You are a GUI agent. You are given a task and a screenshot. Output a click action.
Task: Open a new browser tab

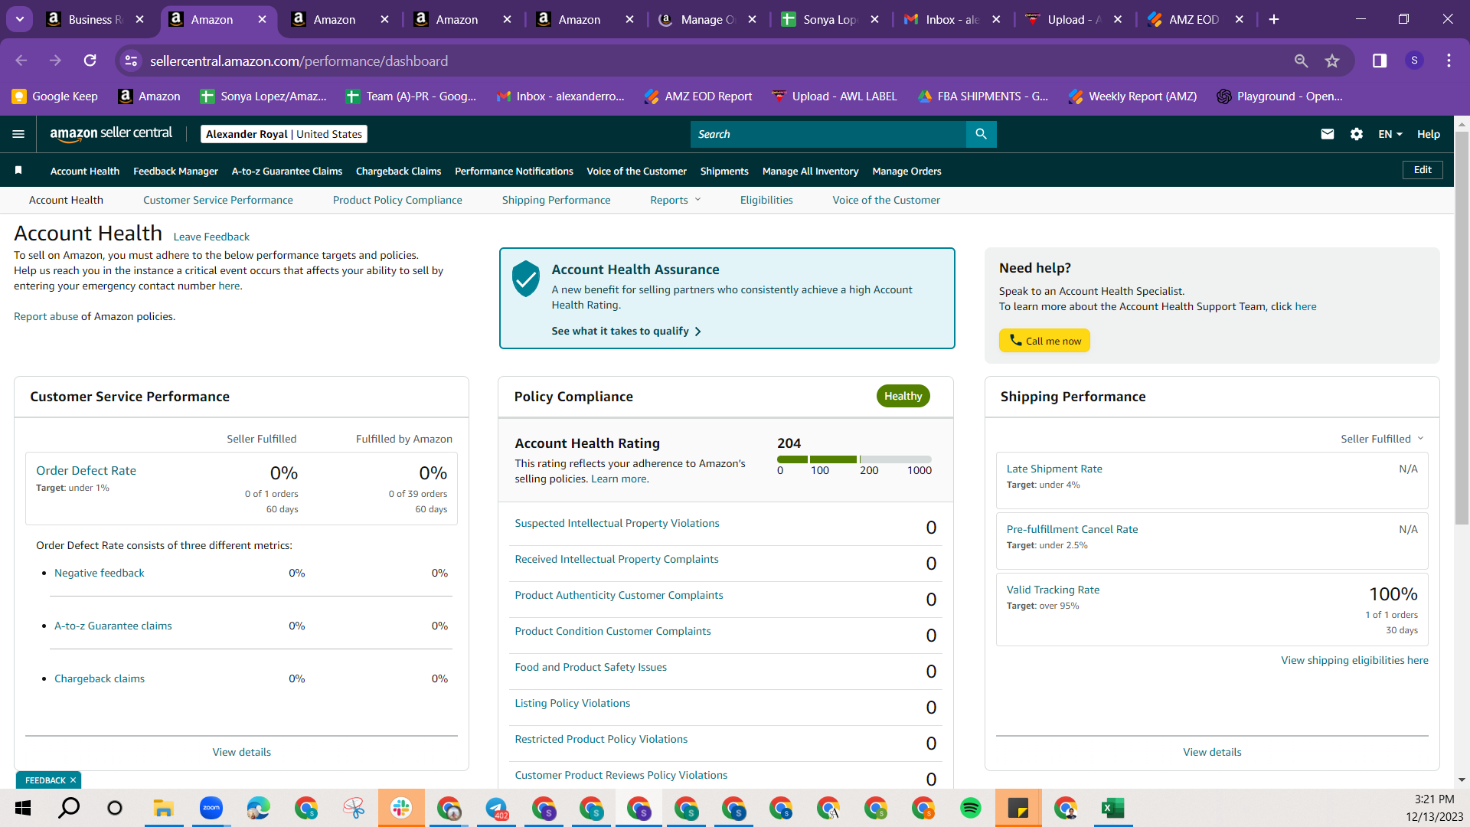click(x=1274, y=19)
